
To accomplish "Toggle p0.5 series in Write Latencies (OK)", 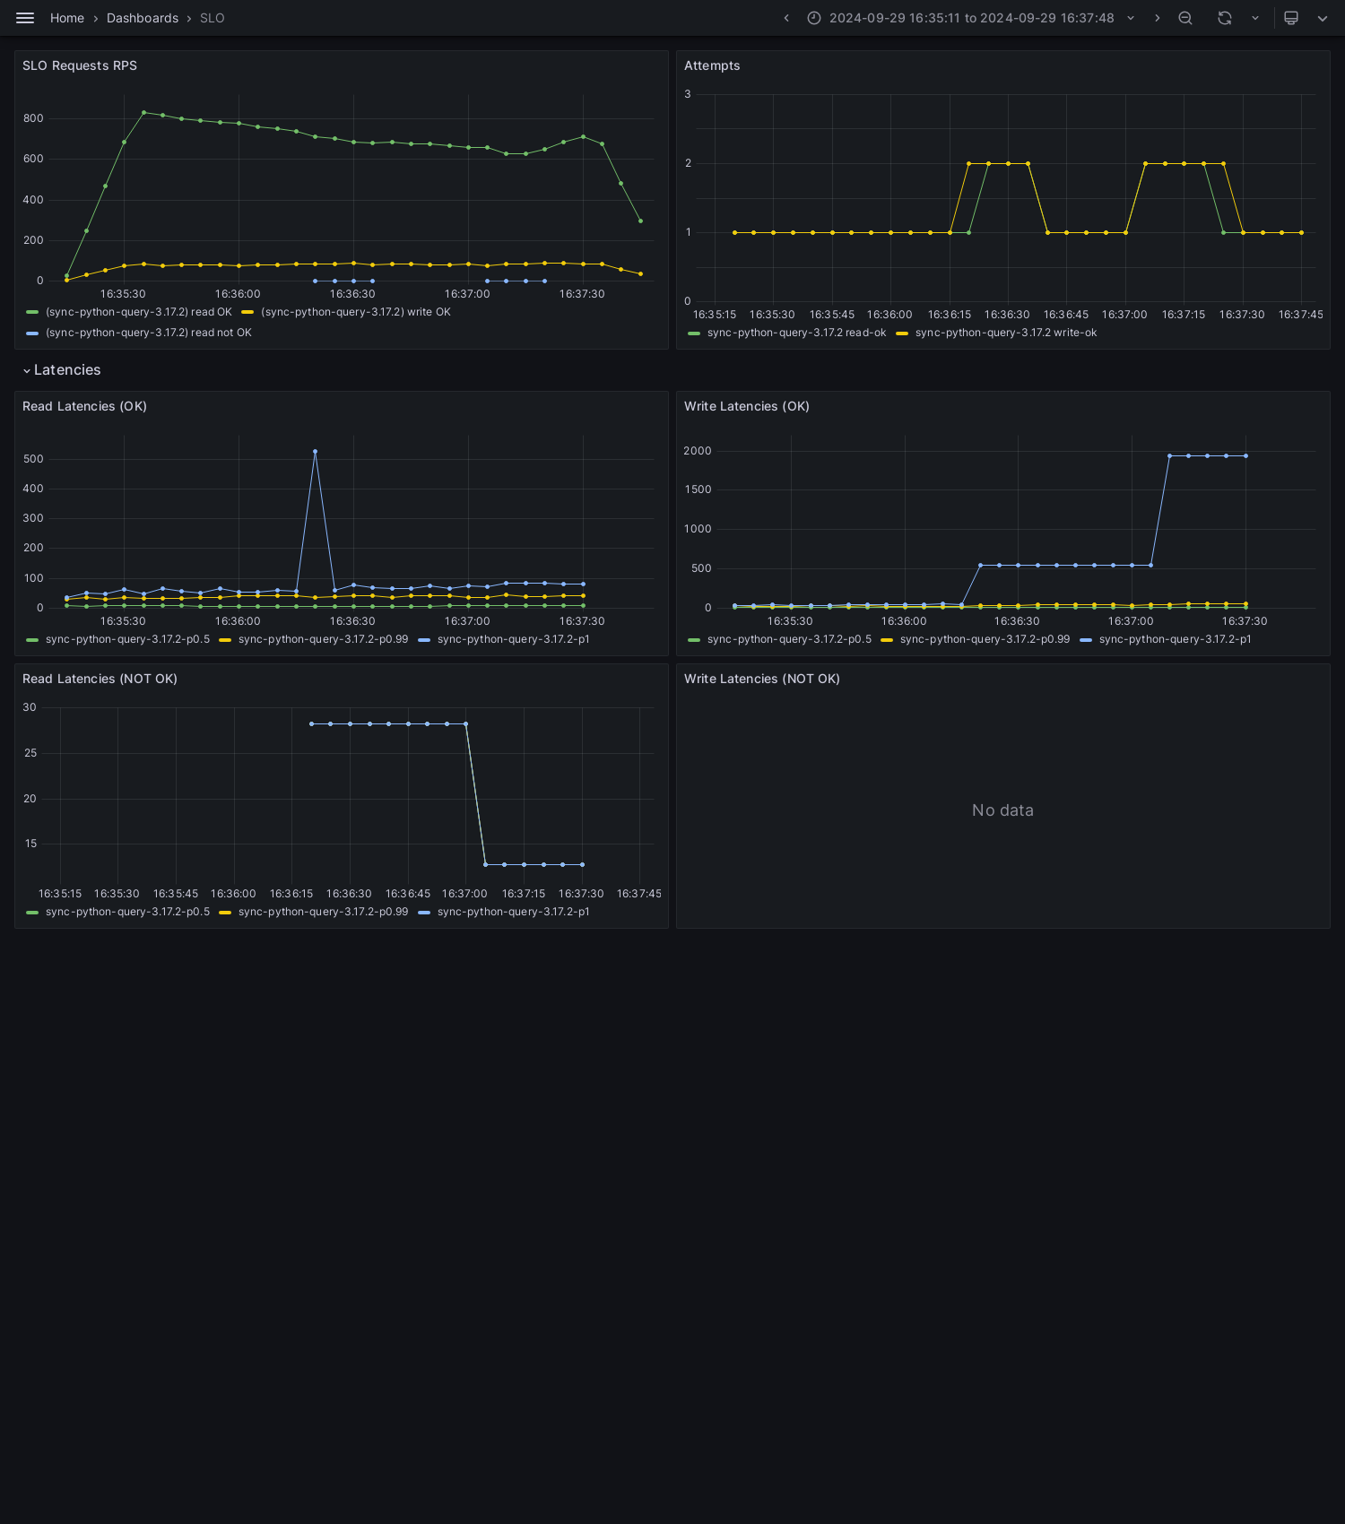I will pyautogui.click(x=789, y=639).
